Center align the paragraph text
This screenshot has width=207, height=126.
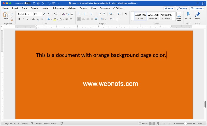click(x=83, y=19)
